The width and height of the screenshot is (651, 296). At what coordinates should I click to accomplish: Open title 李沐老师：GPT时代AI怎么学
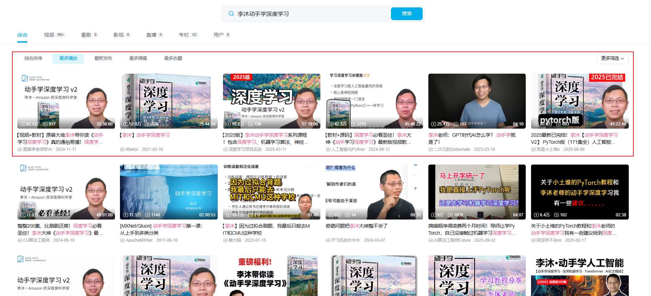pos(472,138)
